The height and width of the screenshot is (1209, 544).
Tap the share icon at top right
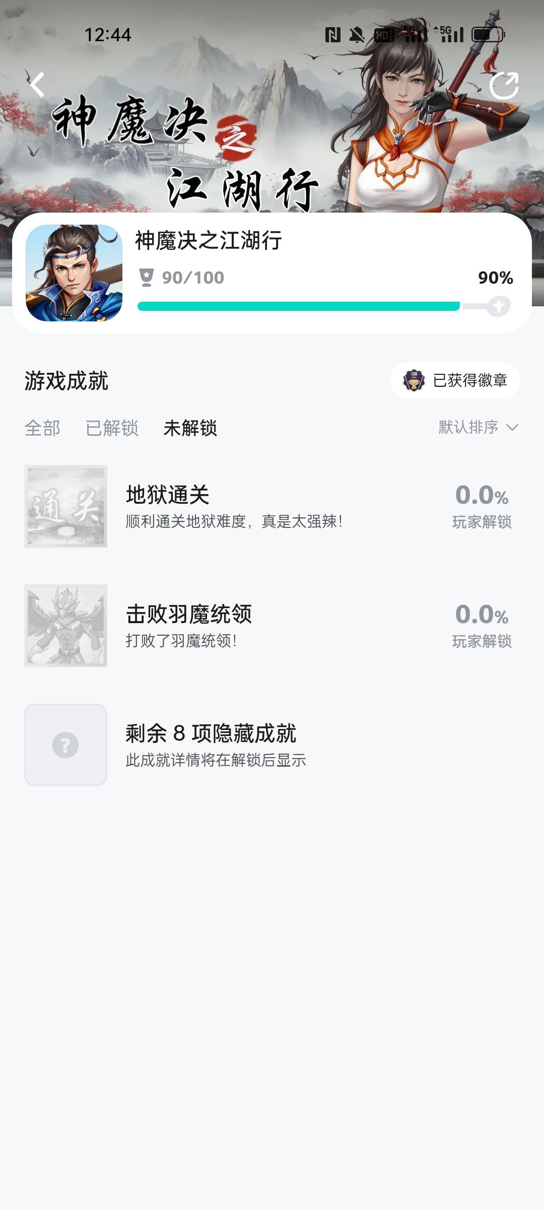tap(504, 86)
